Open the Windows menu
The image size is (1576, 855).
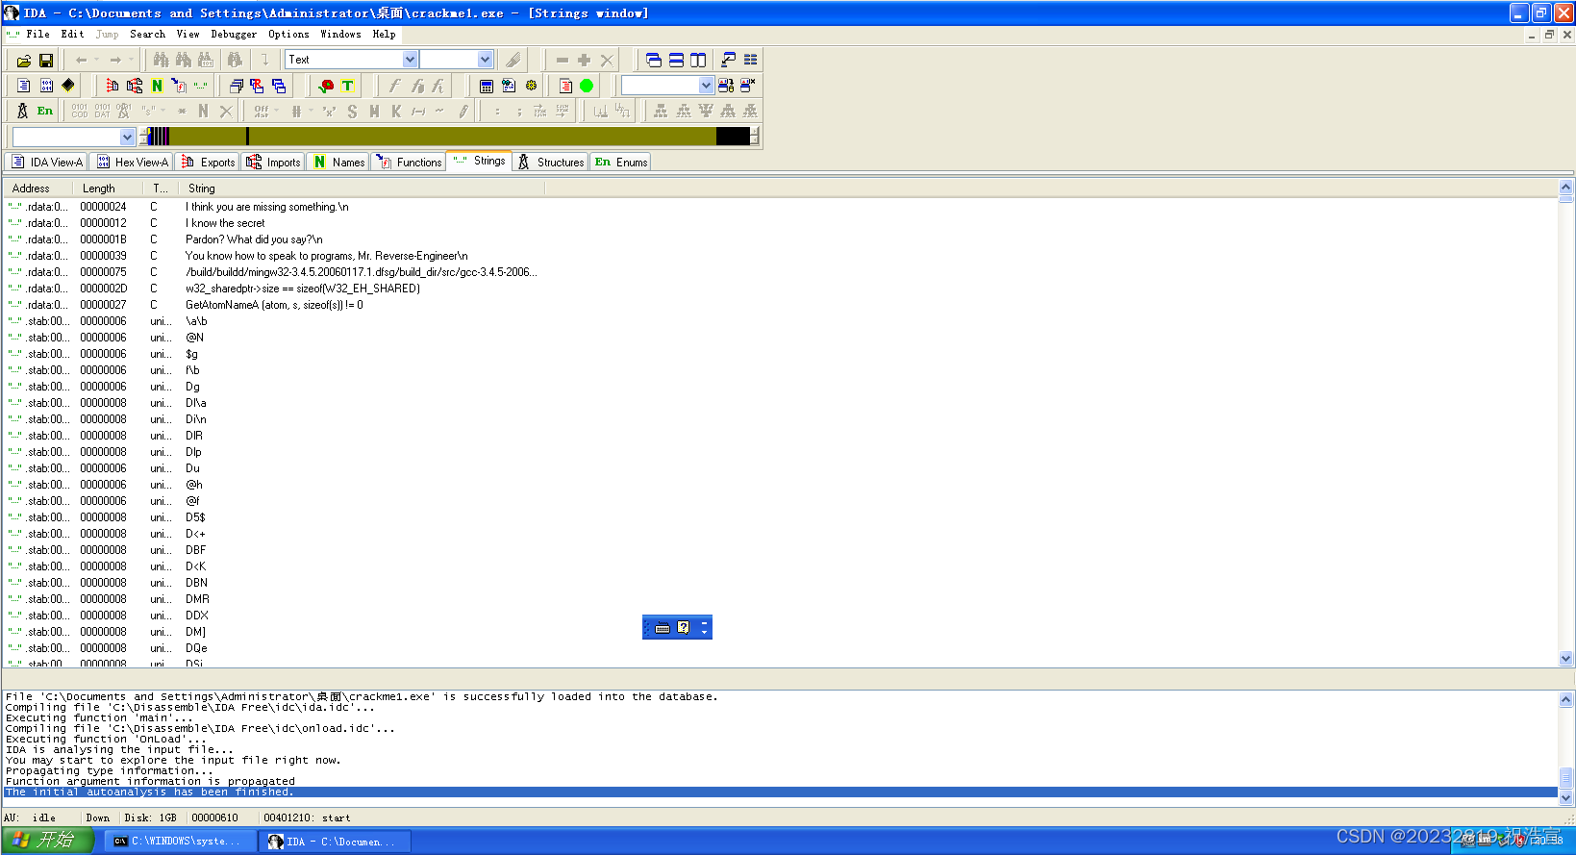340,34
